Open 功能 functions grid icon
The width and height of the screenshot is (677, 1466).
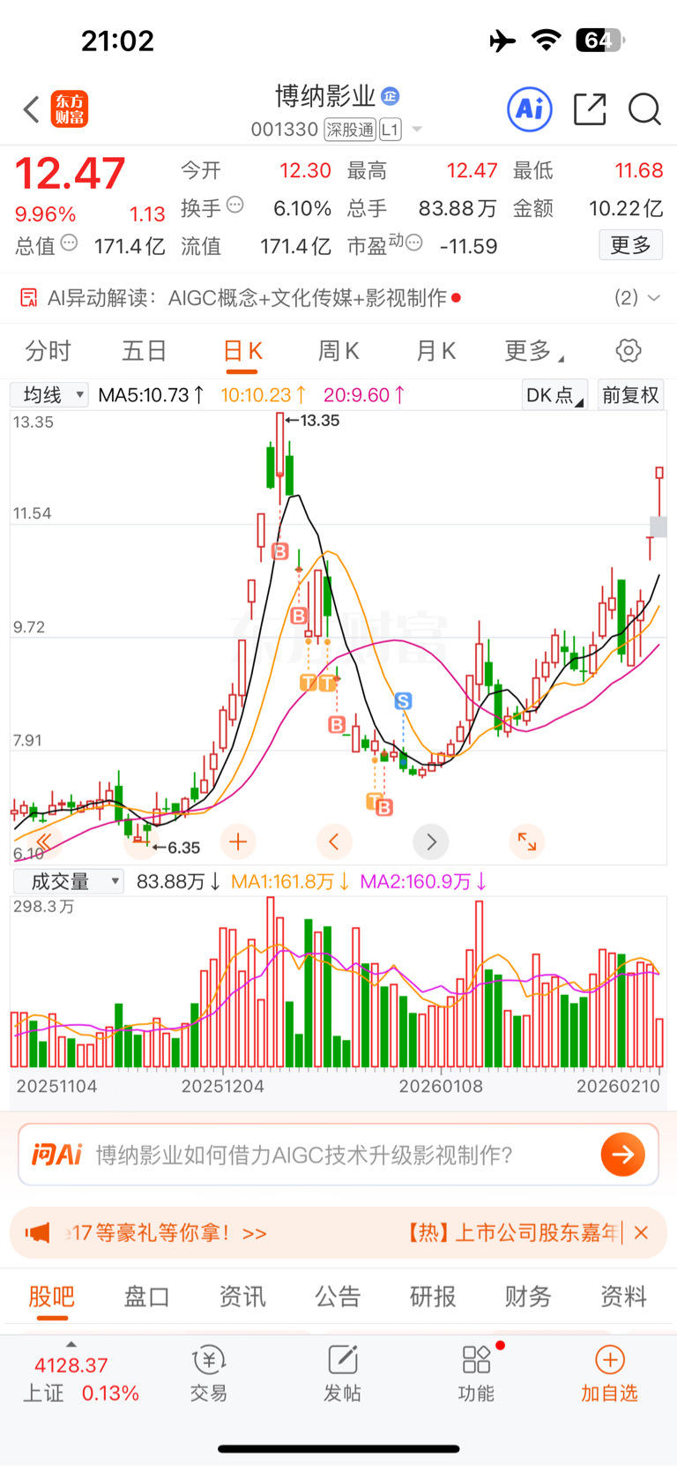[477, 1374]
